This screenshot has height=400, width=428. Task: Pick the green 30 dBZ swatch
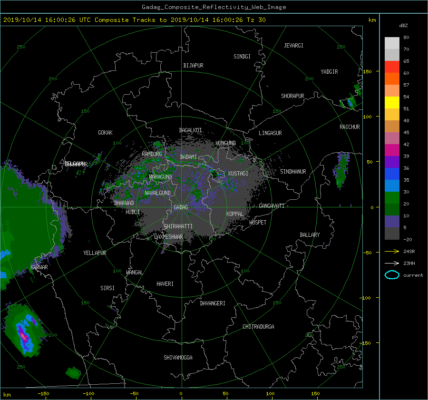point(392,198)
